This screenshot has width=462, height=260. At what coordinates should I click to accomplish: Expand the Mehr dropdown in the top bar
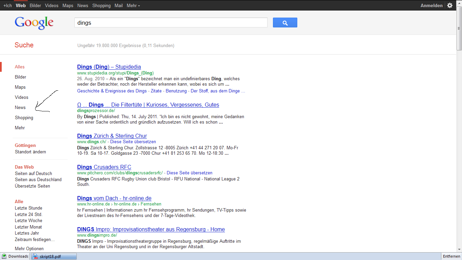(x=133, y=5)
